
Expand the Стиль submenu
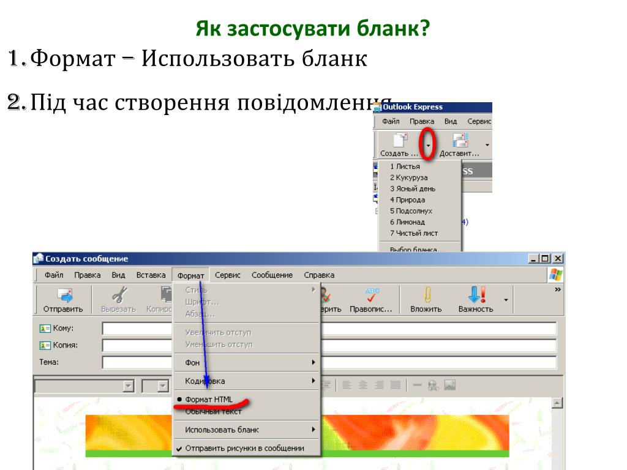point(247,290)
